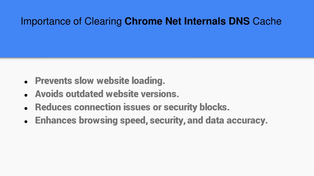Click the words "security blocks." in third bullet
The image size is (314, 176).
click(197, 107)
